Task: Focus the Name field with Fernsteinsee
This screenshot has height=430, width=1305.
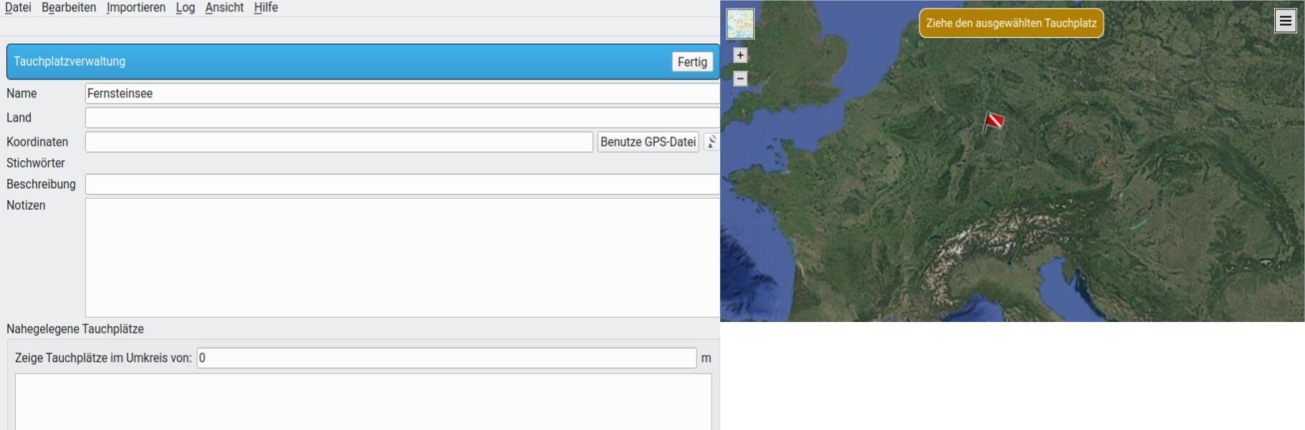Action: coord(402,93)
